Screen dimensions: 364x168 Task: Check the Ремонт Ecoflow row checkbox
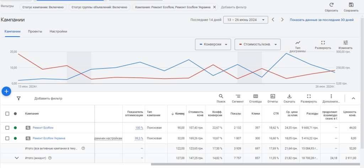7,128
